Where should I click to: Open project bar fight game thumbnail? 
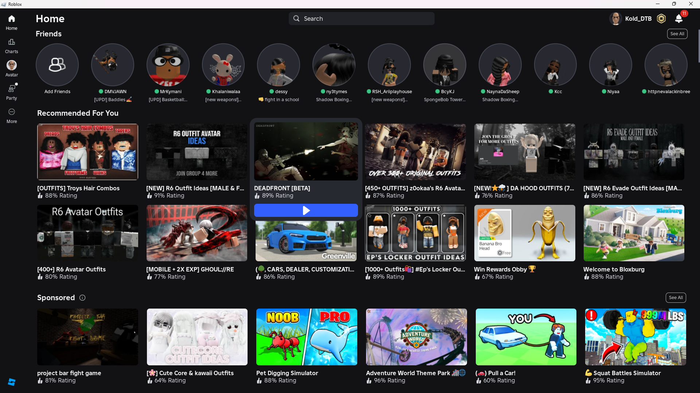pos(87,337)
